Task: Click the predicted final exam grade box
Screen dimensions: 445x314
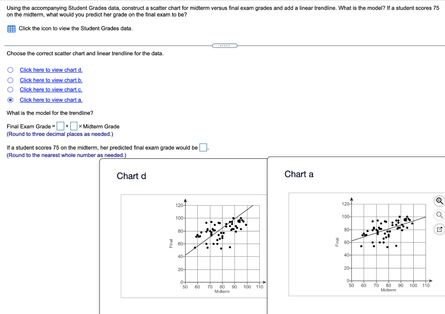Action: (203, 147)
